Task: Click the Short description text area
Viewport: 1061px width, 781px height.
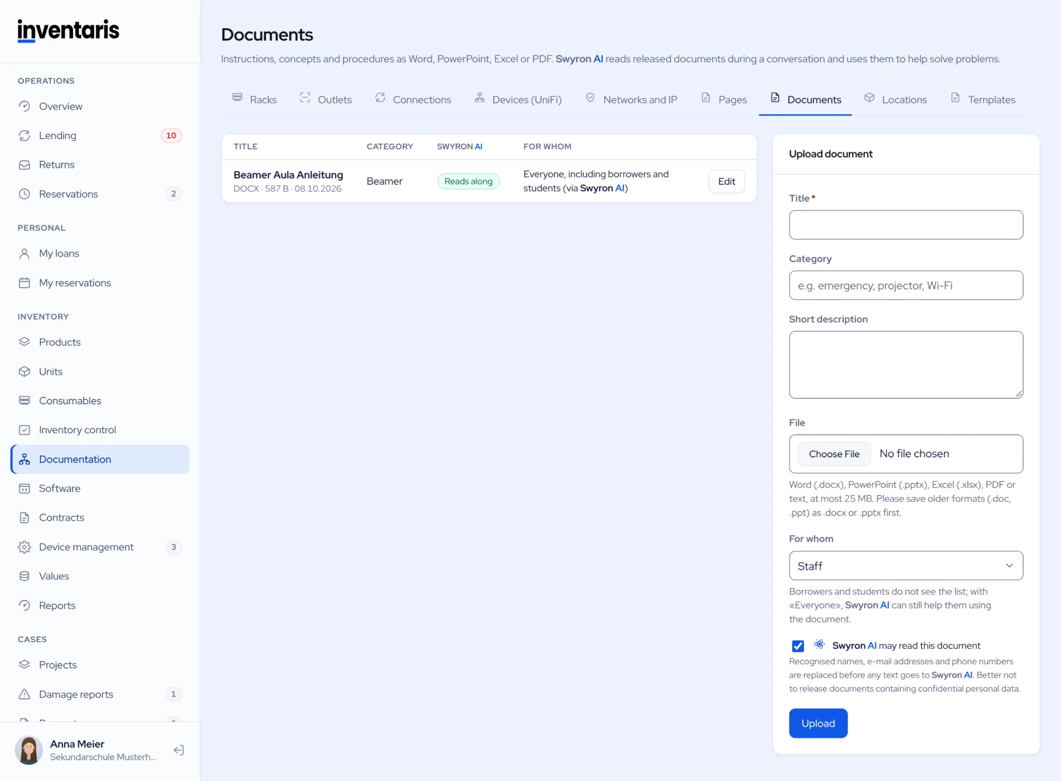Action: (x=906, y=365)
